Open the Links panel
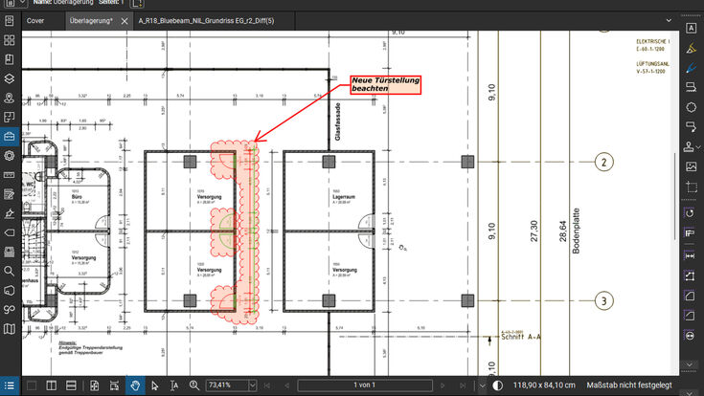The width and height of the screenshot is (704, 396). [10, 310]
